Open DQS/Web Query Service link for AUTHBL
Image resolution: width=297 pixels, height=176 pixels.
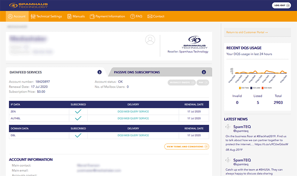click(x=133, y=118)
